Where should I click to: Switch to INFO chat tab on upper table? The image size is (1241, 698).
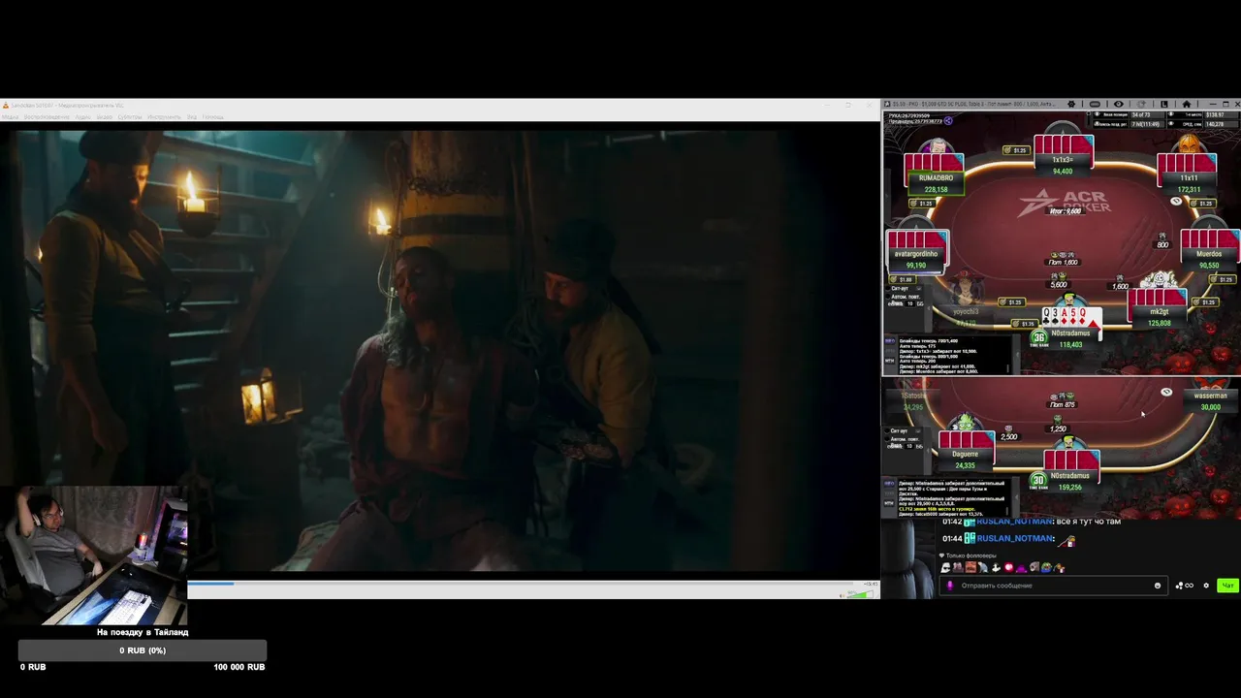tap(889, 341)
